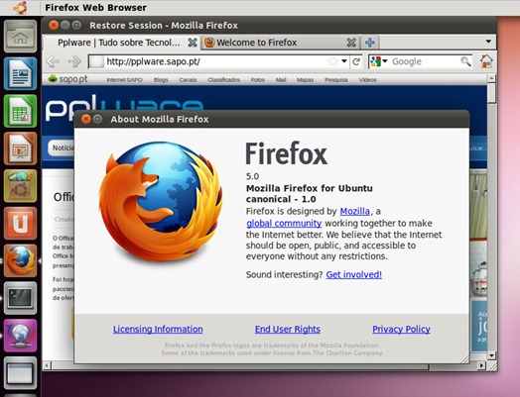The width and height of the screenshot is (520, 397).
Task: Reload the current page
Action: tap(356, 61)
